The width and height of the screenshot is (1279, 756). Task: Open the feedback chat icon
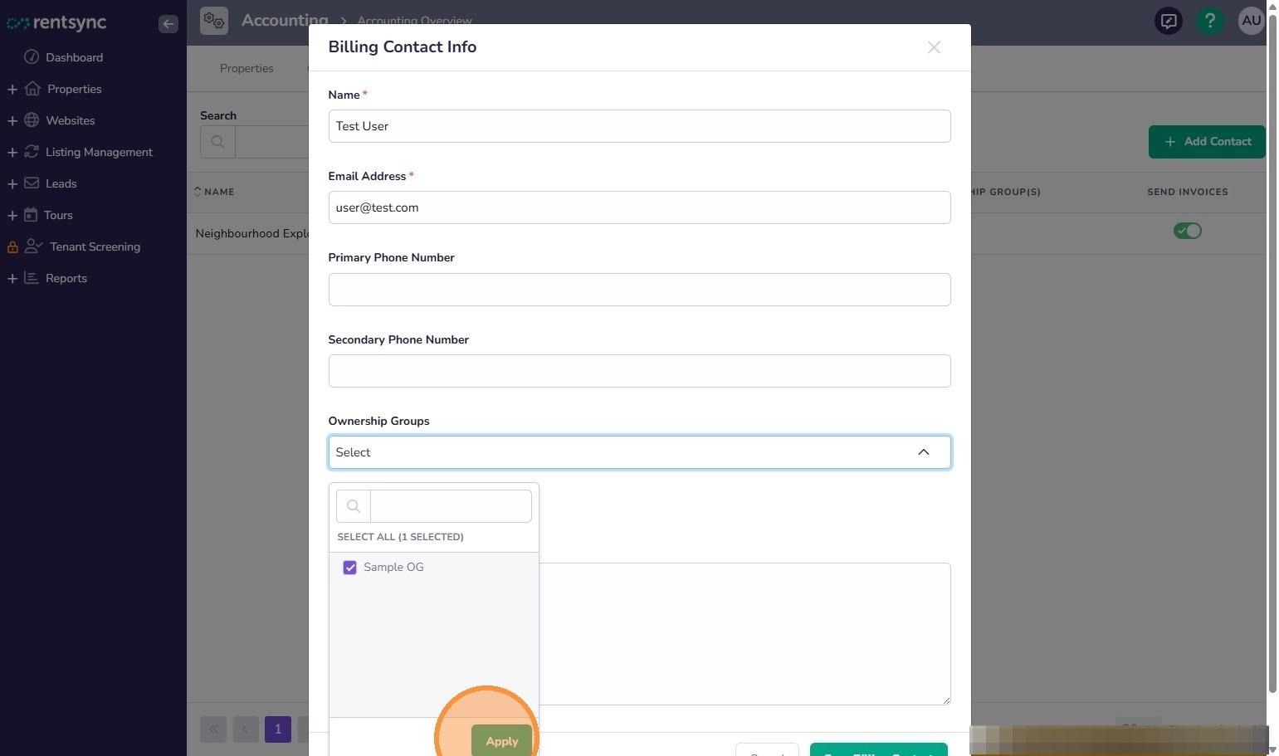coord(1169,21)
